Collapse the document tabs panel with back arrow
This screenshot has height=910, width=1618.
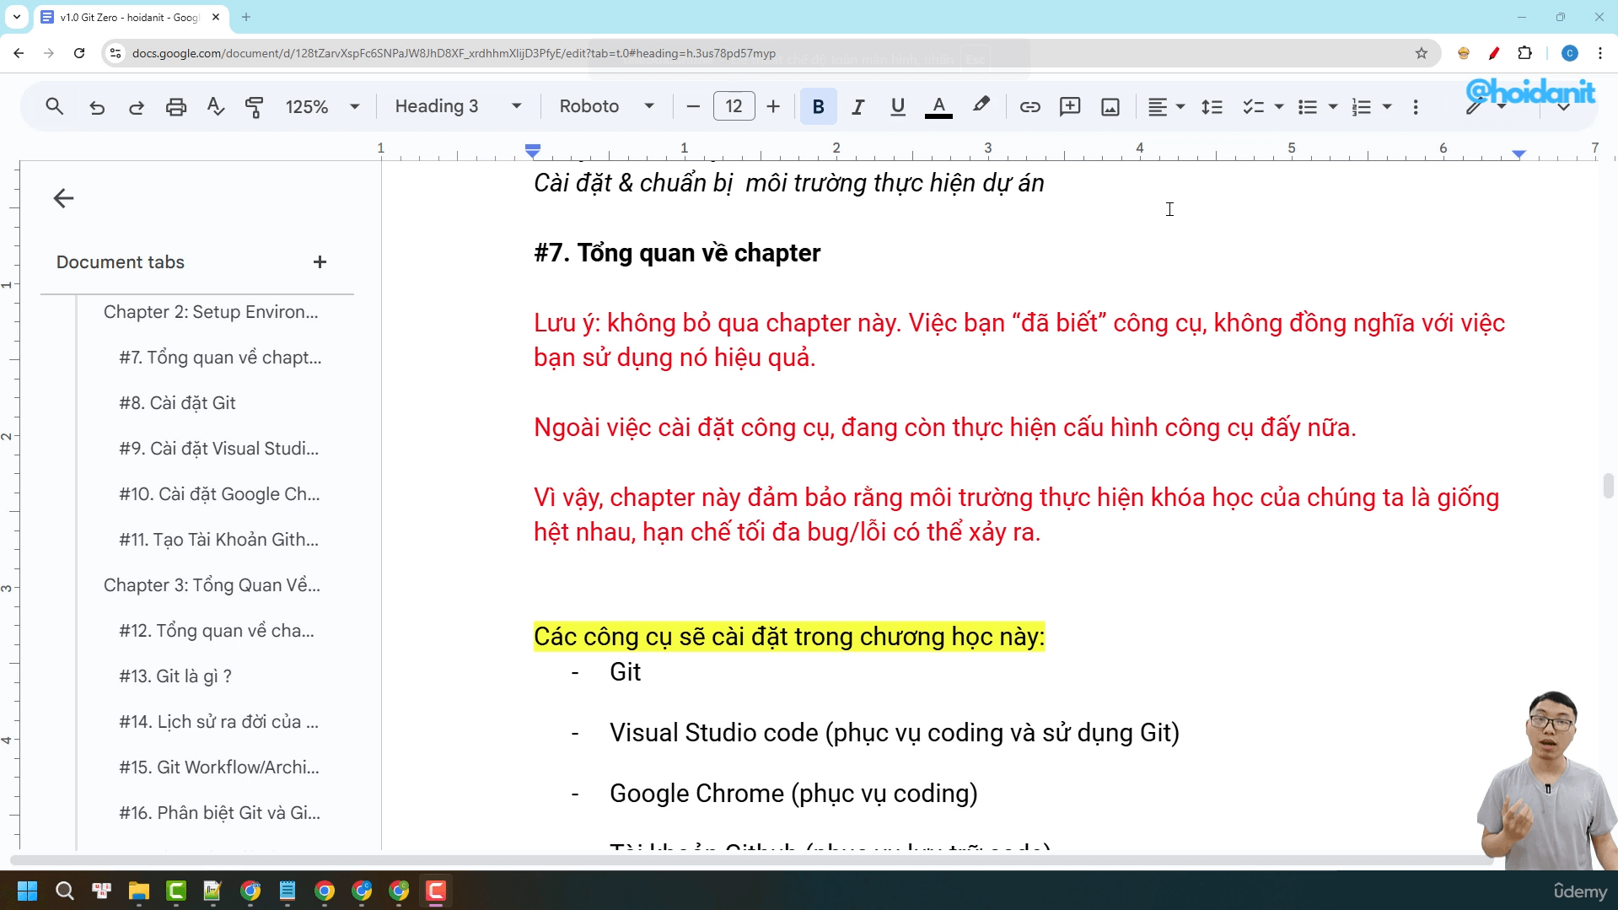[x=63, y=198]
